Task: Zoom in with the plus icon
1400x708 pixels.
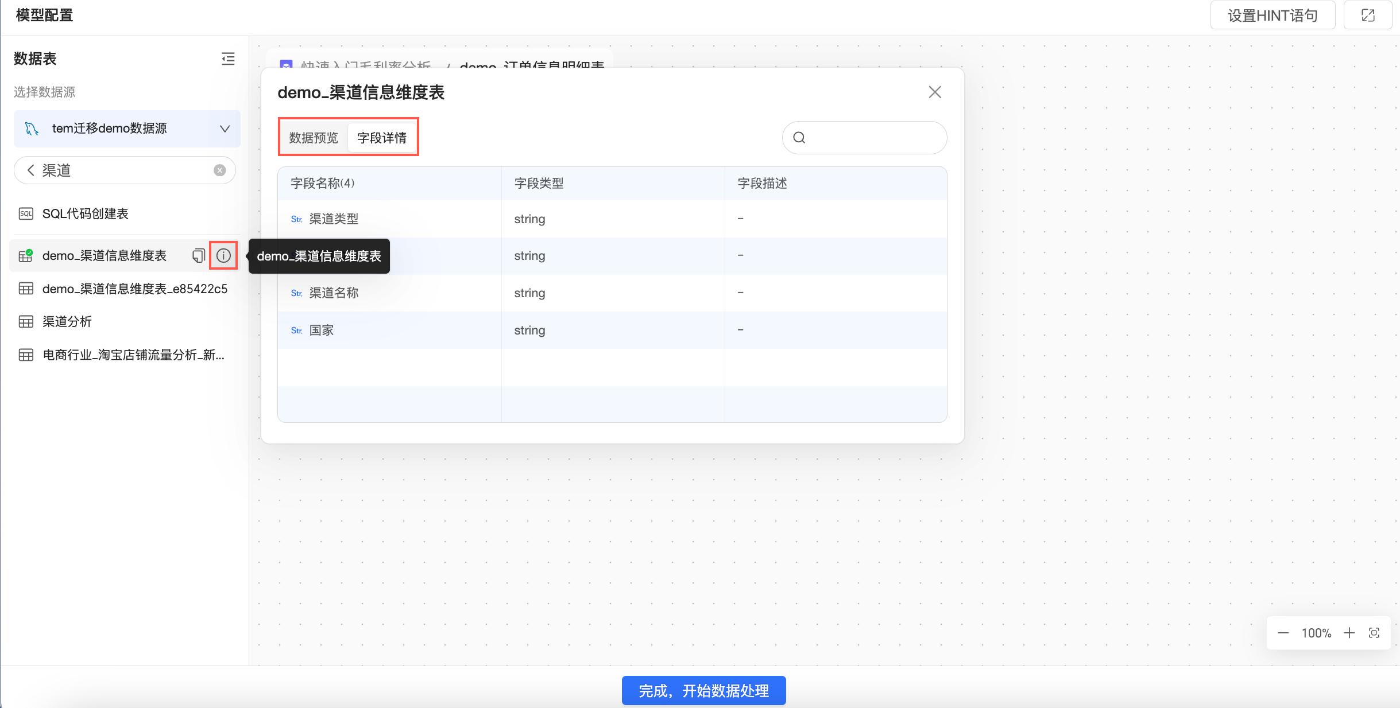Action: tap(1349, 633)
